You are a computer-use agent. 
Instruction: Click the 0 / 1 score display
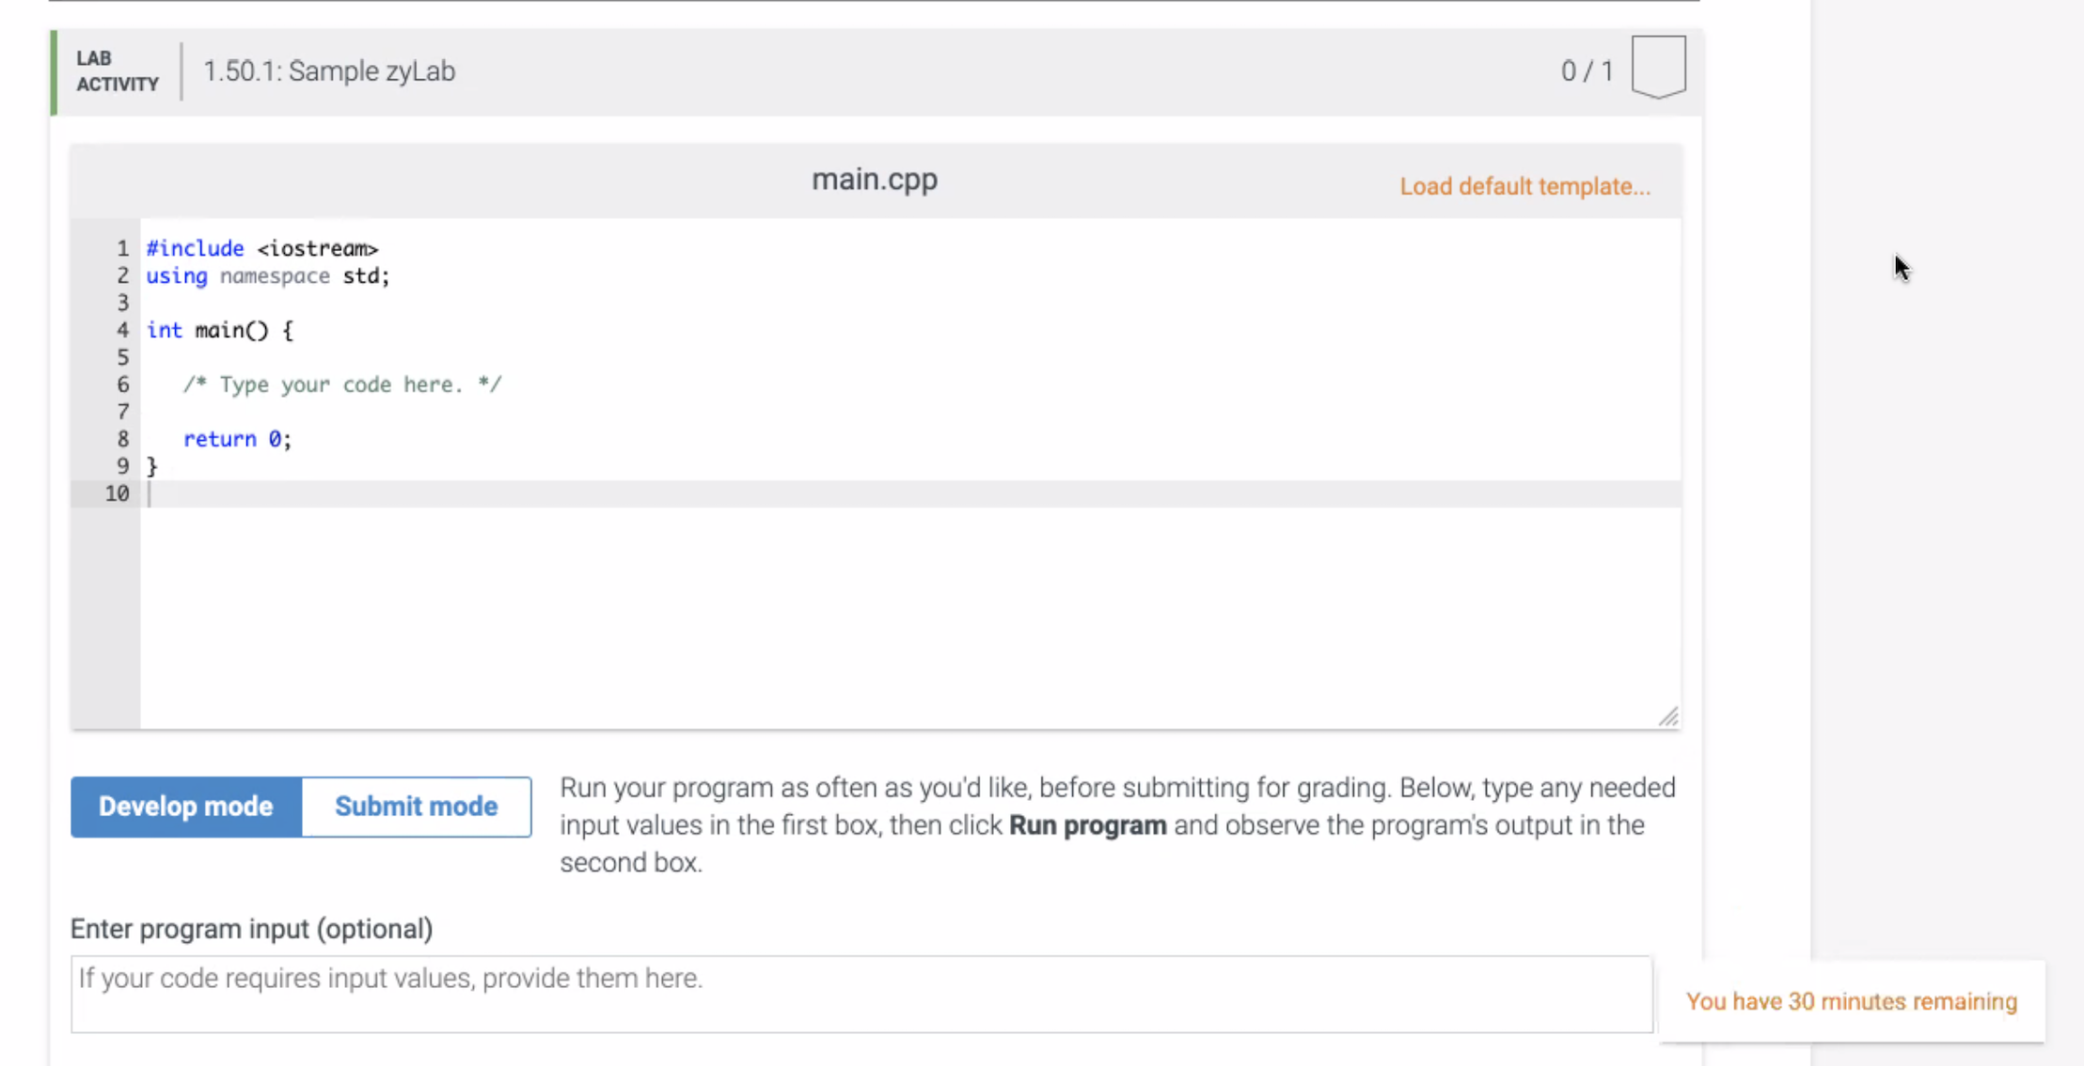[1587, 71]
